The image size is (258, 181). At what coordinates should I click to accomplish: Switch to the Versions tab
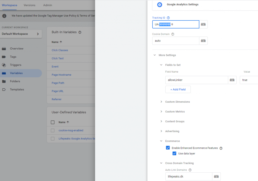(29, 5)
